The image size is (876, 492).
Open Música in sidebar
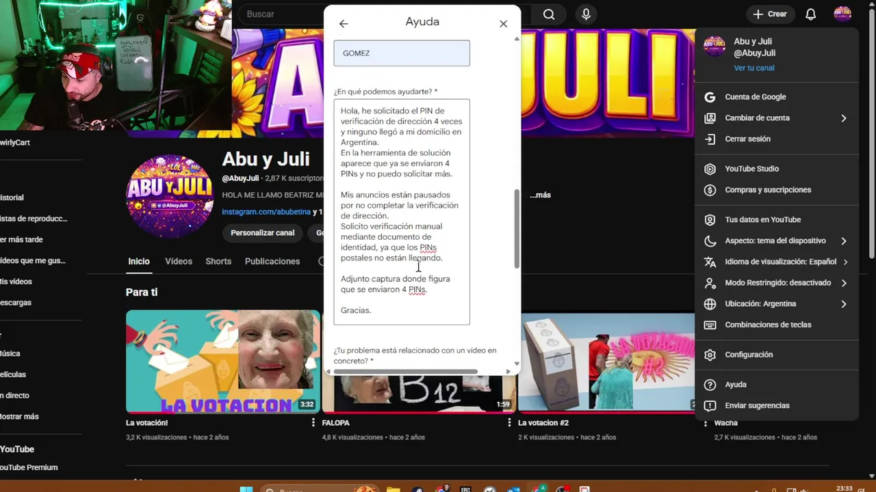tap(10, 354)
